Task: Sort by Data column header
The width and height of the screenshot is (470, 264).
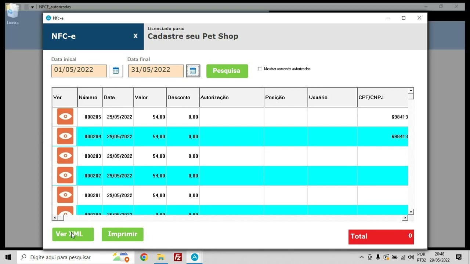Action: coord(118,97)
